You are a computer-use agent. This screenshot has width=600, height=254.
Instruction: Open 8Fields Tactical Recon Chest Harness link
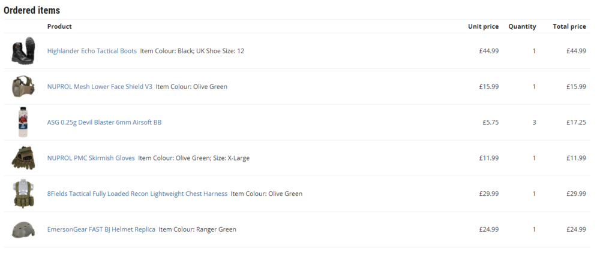(137, 193)
